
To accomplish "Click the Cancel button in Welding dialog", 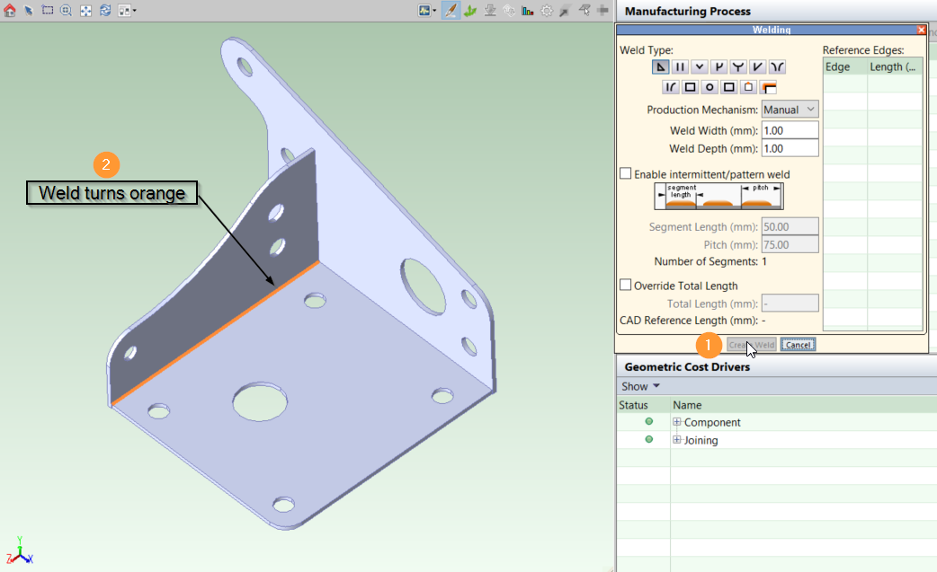I will click(798, 345).
